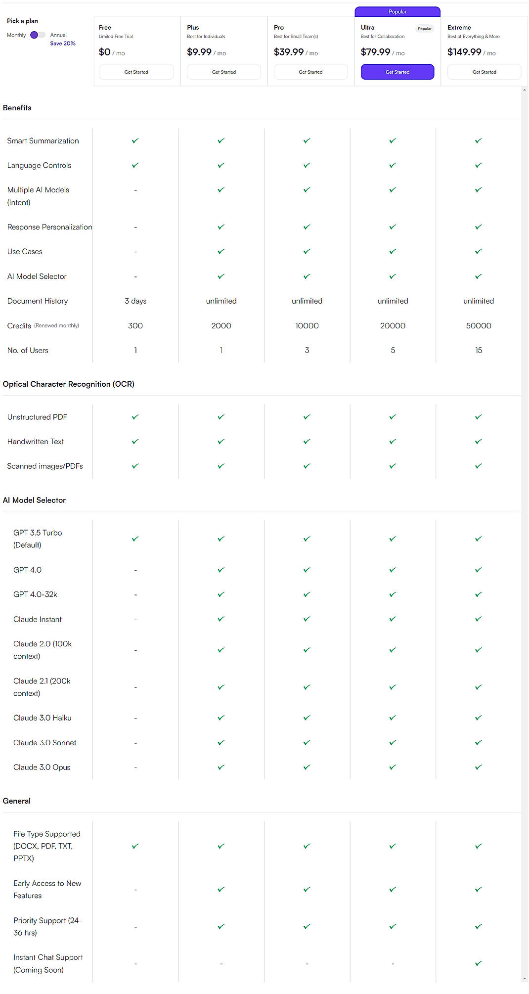Click the Benefits section heading

[x=17, y=107]
